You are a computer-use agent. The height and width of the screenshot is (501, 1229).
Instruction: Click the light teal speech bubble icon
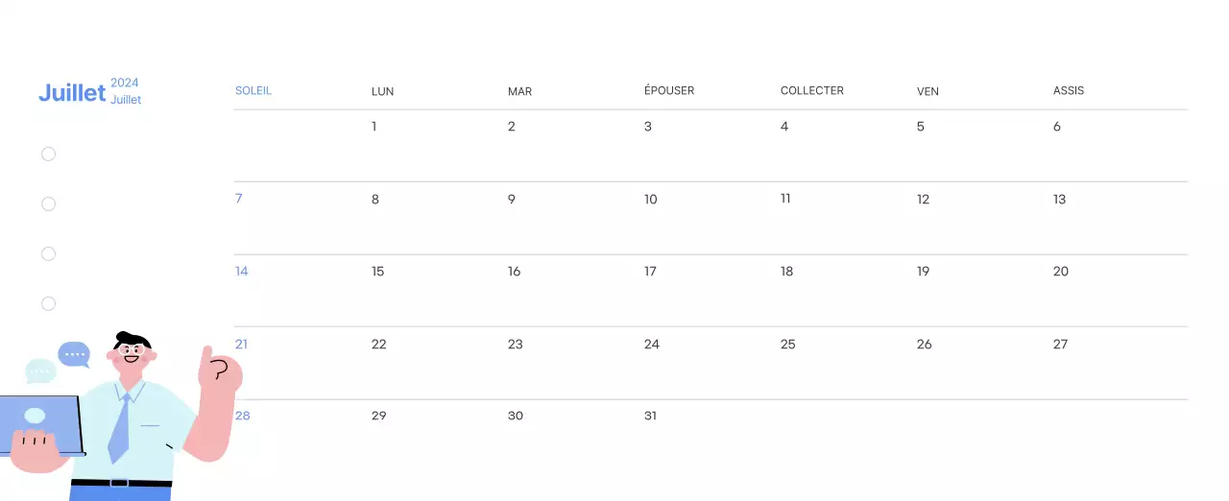point(40,370)
